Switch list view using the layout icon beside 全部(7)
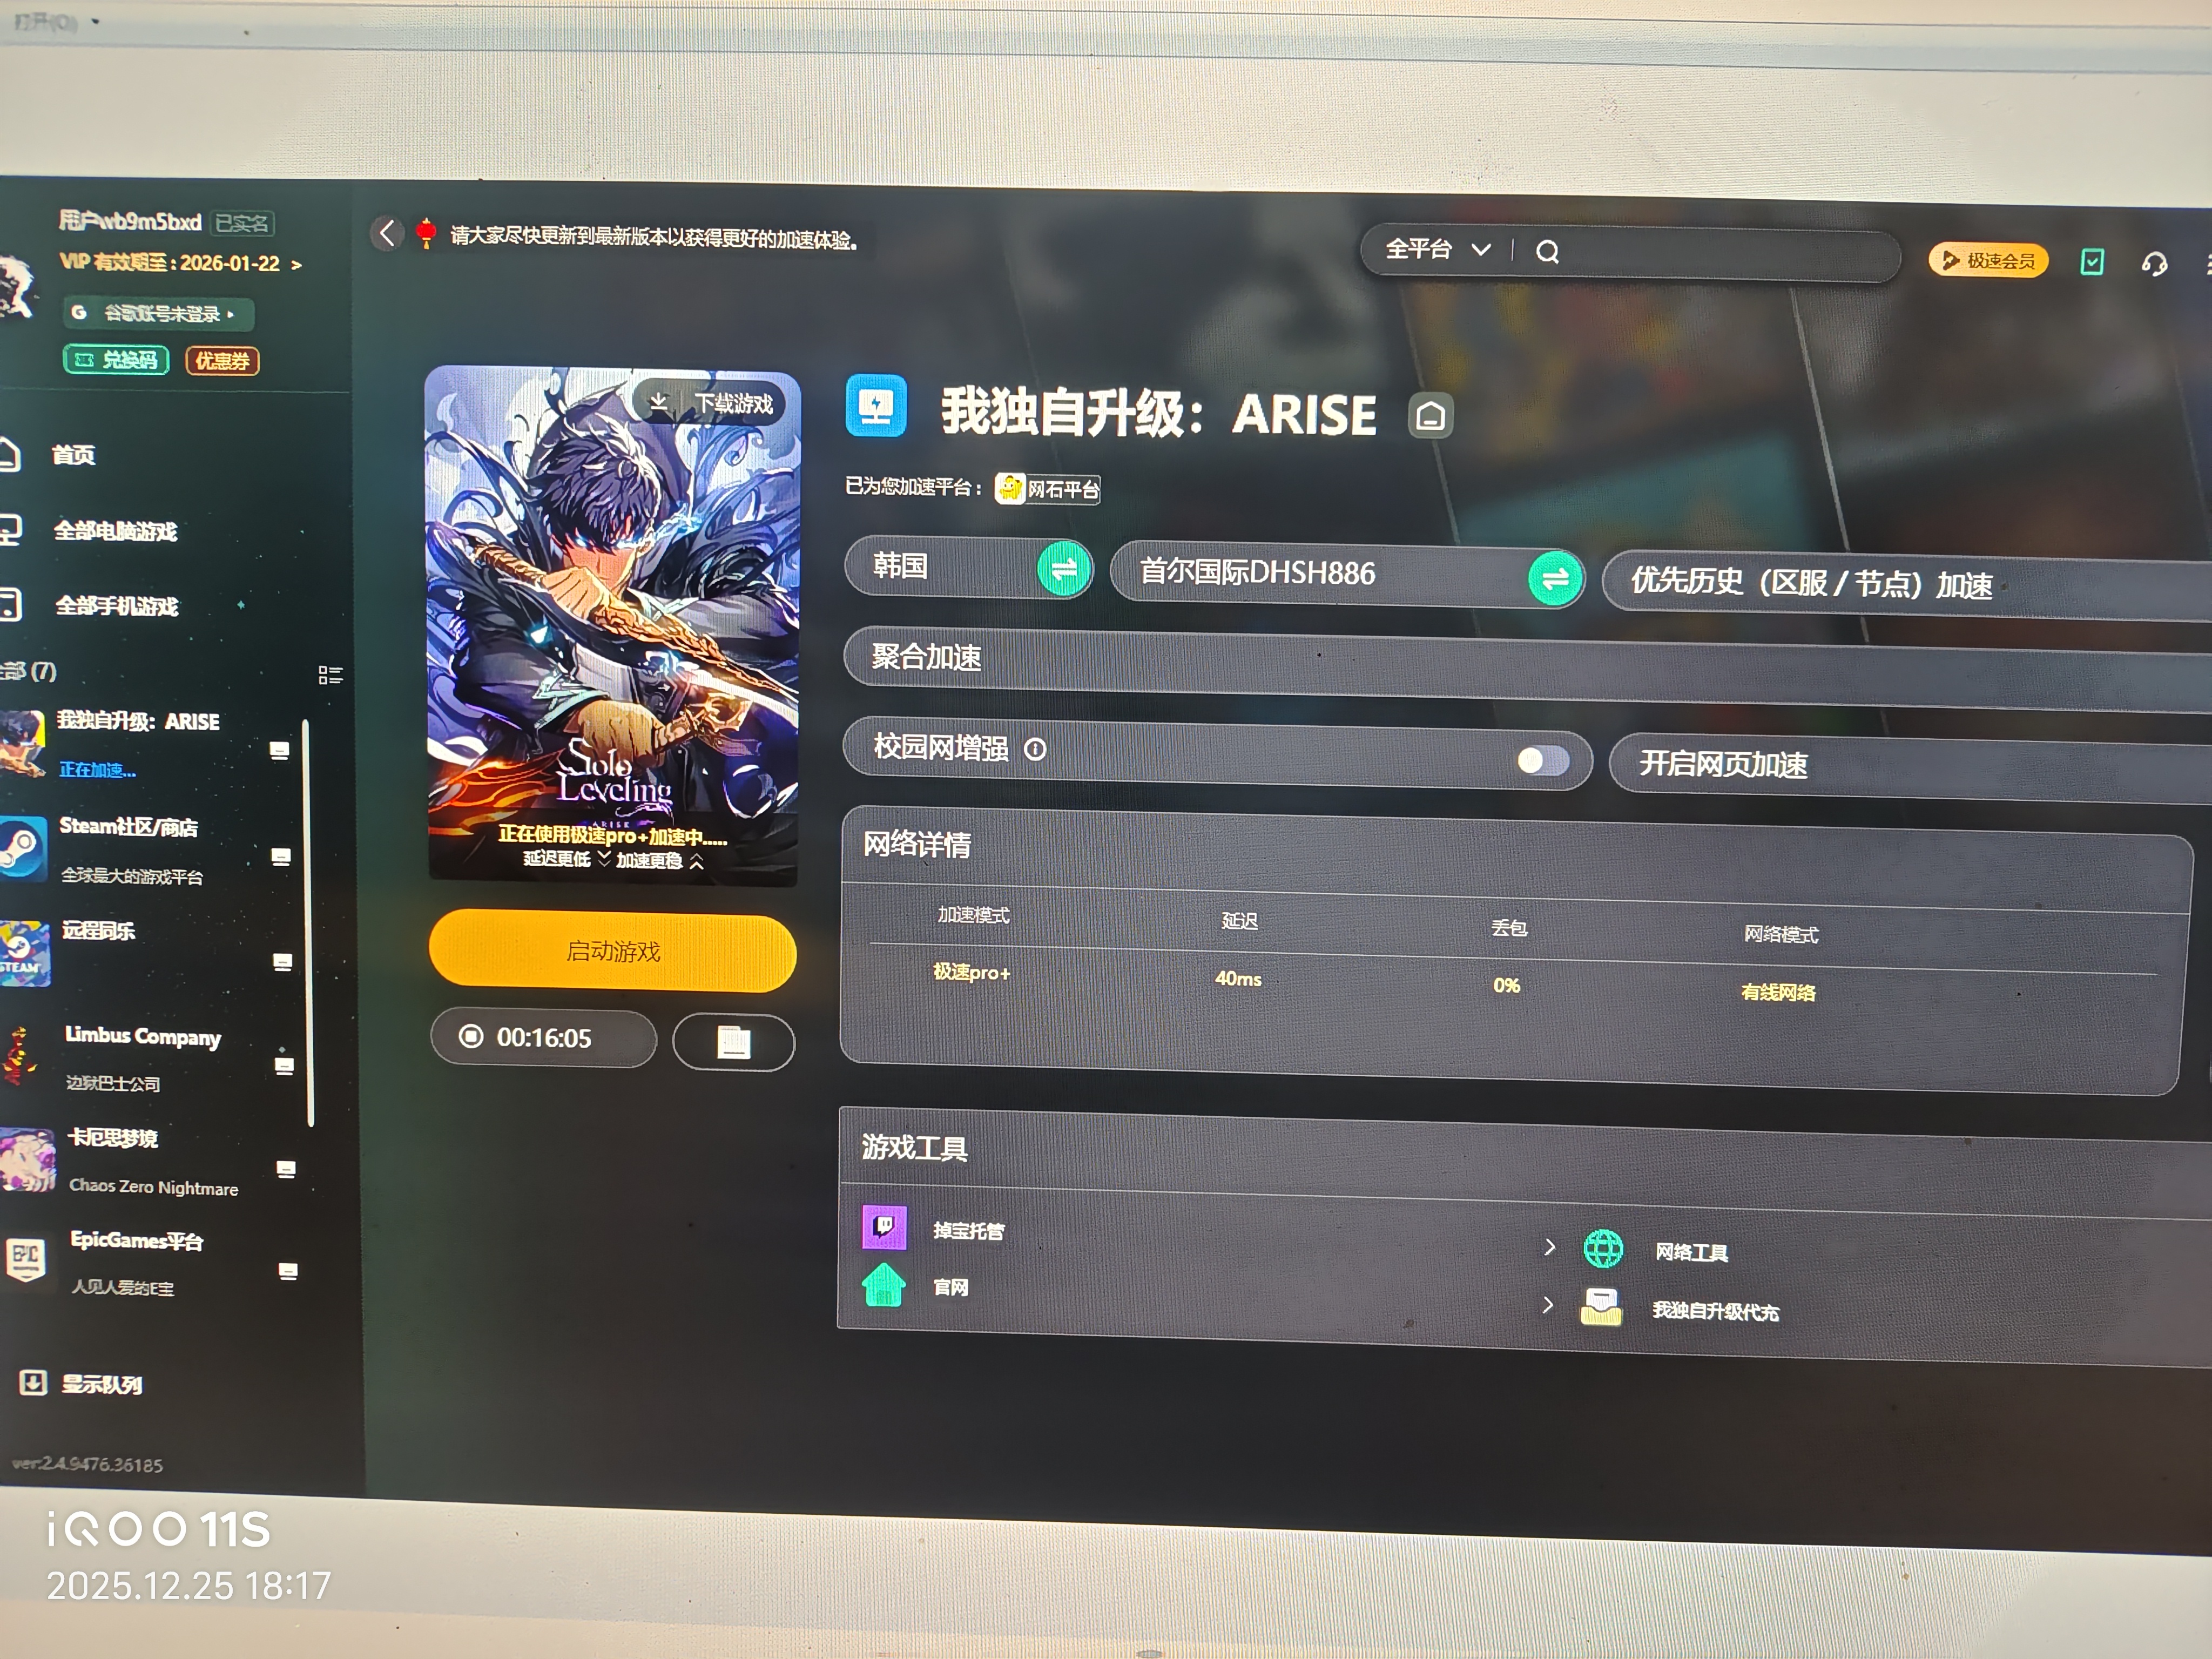This screenshot has width=2212, height=1659. click(331, 675)
